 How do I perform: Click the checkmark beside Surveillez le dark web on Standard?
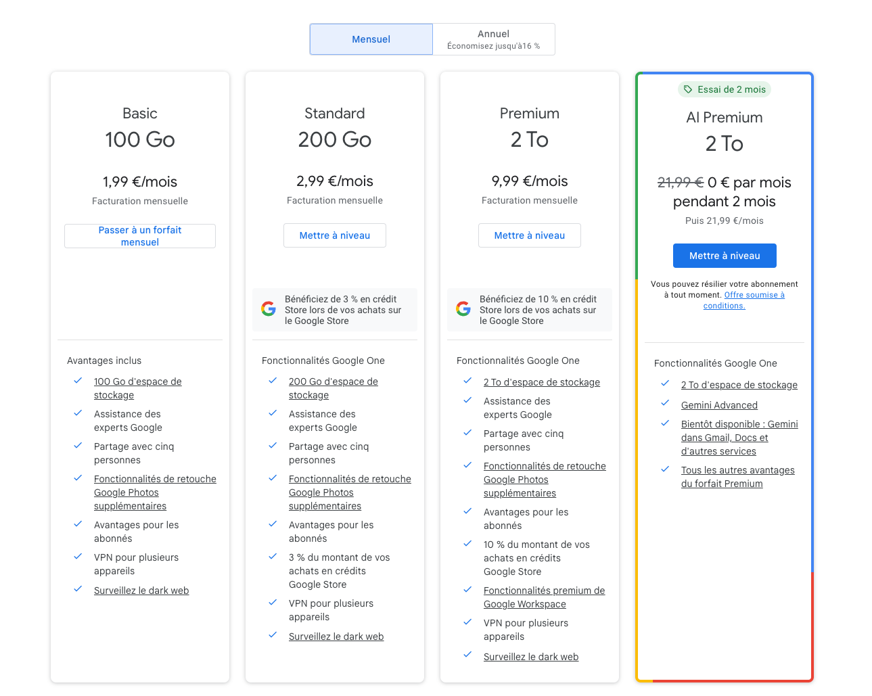point(273,636)
